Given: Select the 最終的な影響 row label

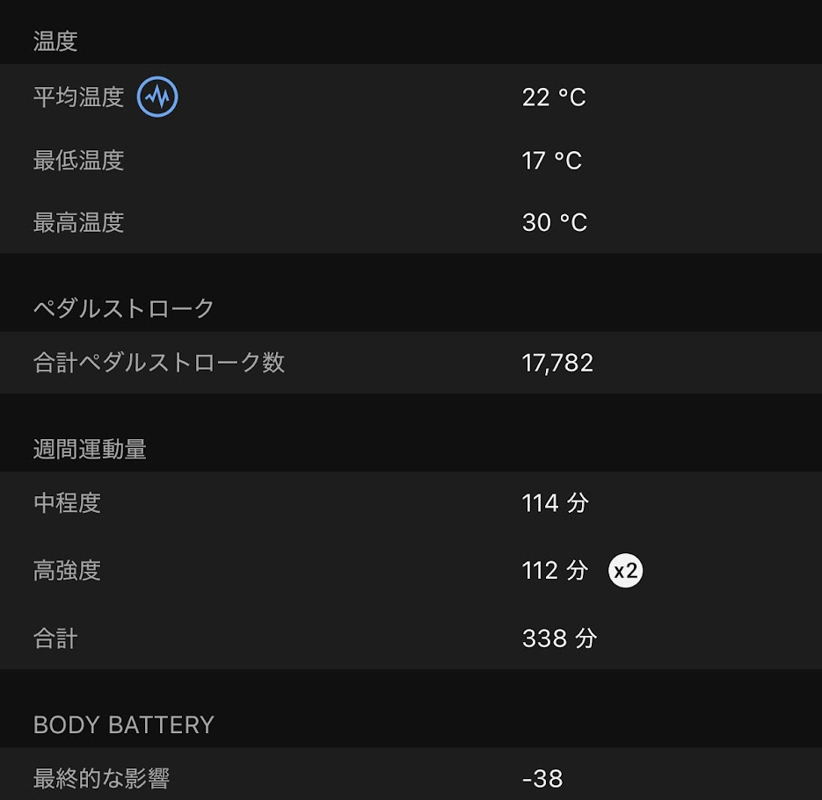Looking at the screenshot, I should coord(101,778).
